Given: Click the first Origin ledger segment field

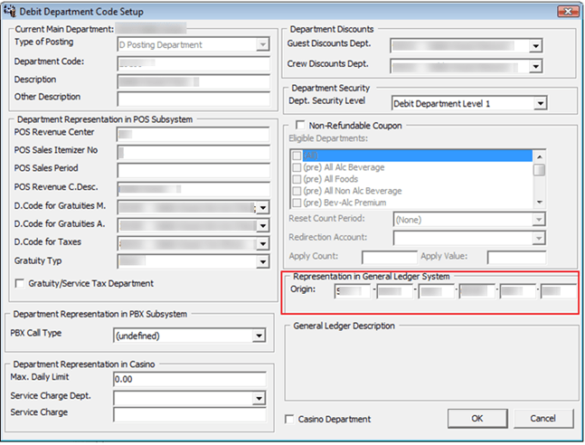Looking at the screenshot, I should (x=353, y=291).
